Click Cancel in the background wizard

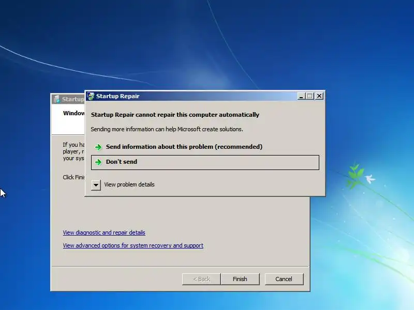[x=284, y=279]
